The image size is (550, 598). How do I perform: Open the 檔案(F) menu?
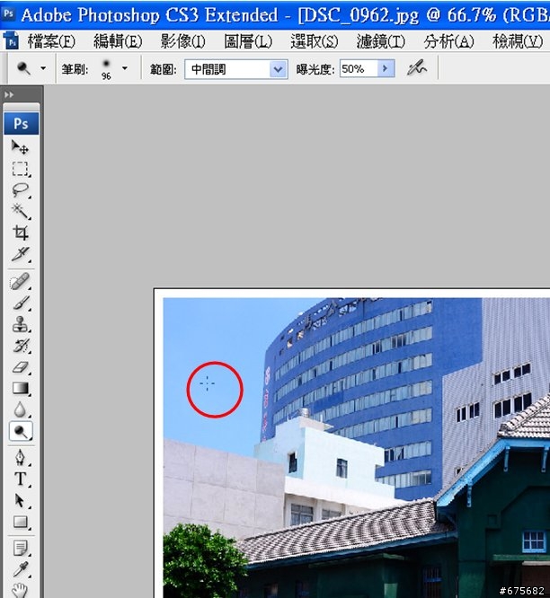click(51, 41)
